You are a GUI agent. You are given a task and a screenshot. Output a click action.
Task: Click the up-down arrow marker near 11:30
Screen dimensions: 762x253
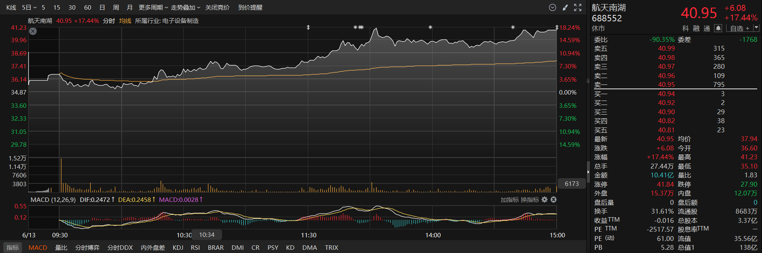click(308, 27)
